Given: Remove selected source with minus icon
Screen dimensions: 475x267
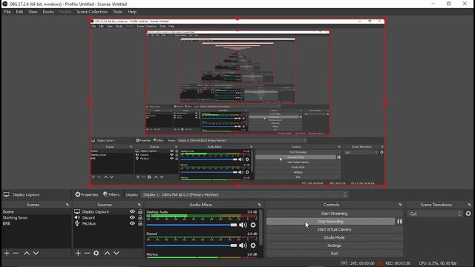Looking at the screenshot, I should point(87,253).
